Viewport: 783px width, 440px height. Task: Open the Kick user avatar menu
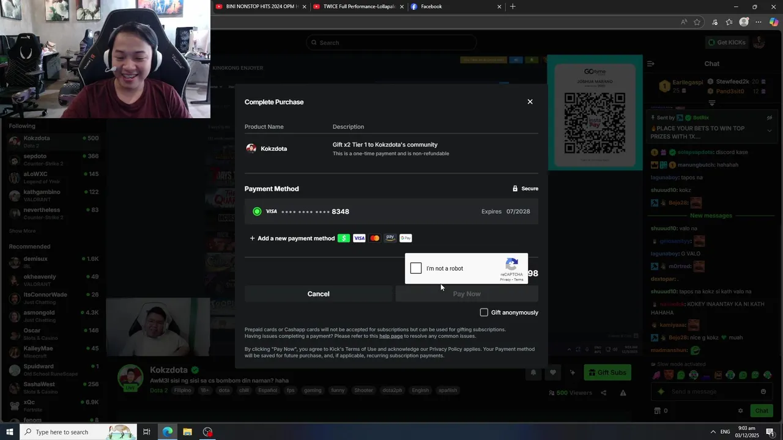point(759,42)
